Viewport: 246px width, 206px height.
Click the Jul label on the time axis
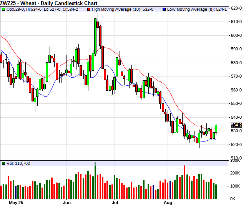pyautogui.click(x=115, y=202)
